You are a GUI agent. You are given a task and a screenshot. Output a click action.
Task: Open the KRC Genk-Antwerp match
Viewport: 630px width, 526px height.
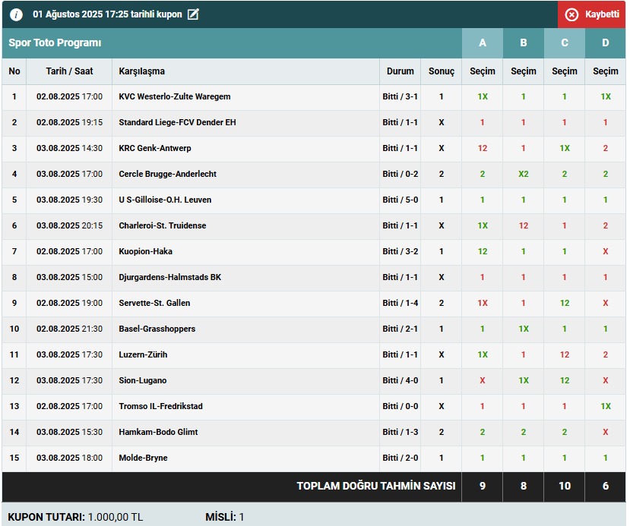point(155,149)
